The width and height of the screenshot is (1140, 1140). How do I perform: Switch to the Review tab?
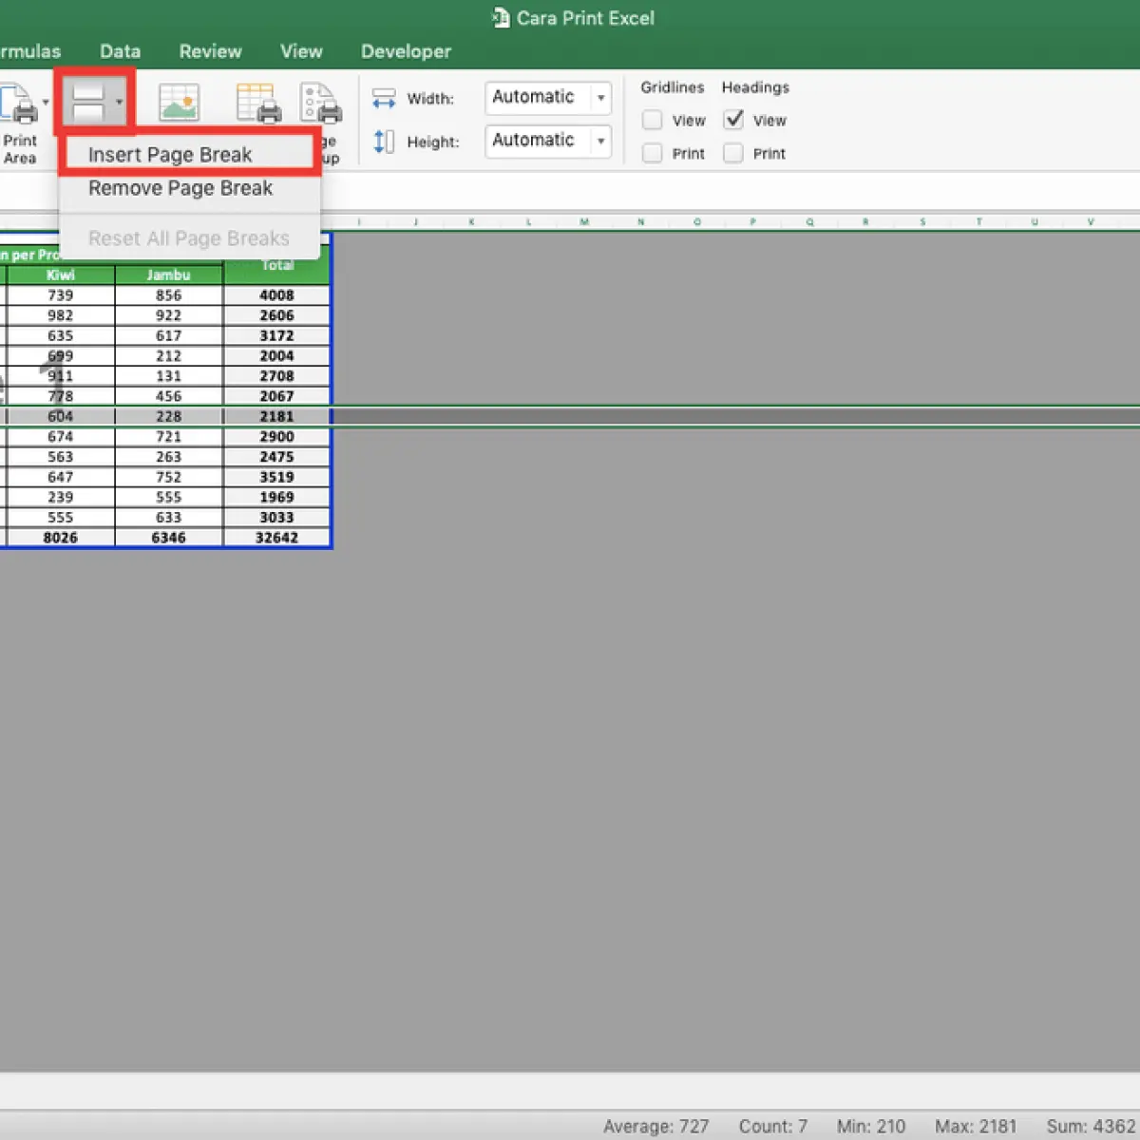coord(211,51)
